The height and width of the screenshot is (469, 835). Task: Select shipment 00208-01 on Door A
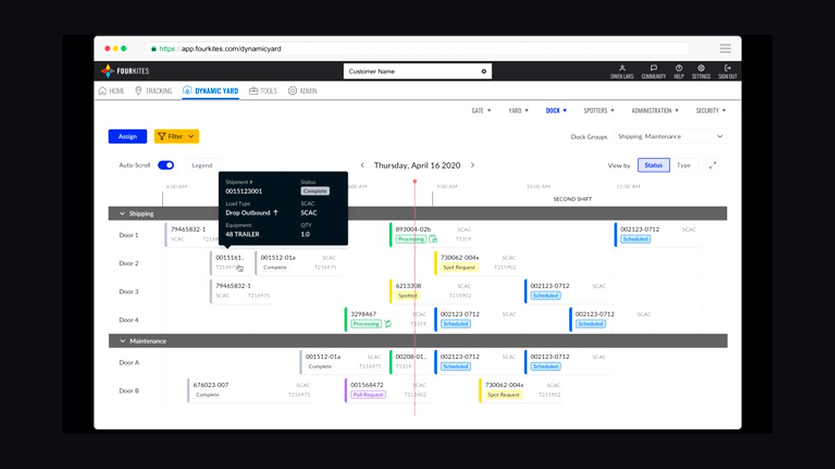[411, 361]
